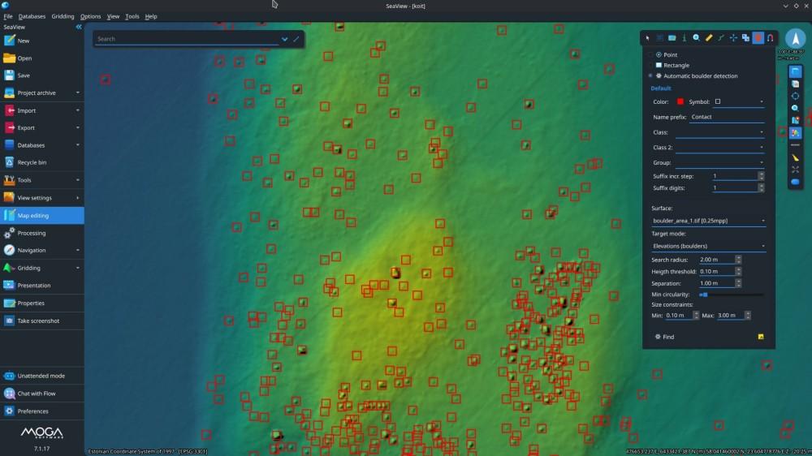Screen dimensions: 812x456
Task: Collapse the sidebar with double-chevron icon
Action: click(79, 27)
